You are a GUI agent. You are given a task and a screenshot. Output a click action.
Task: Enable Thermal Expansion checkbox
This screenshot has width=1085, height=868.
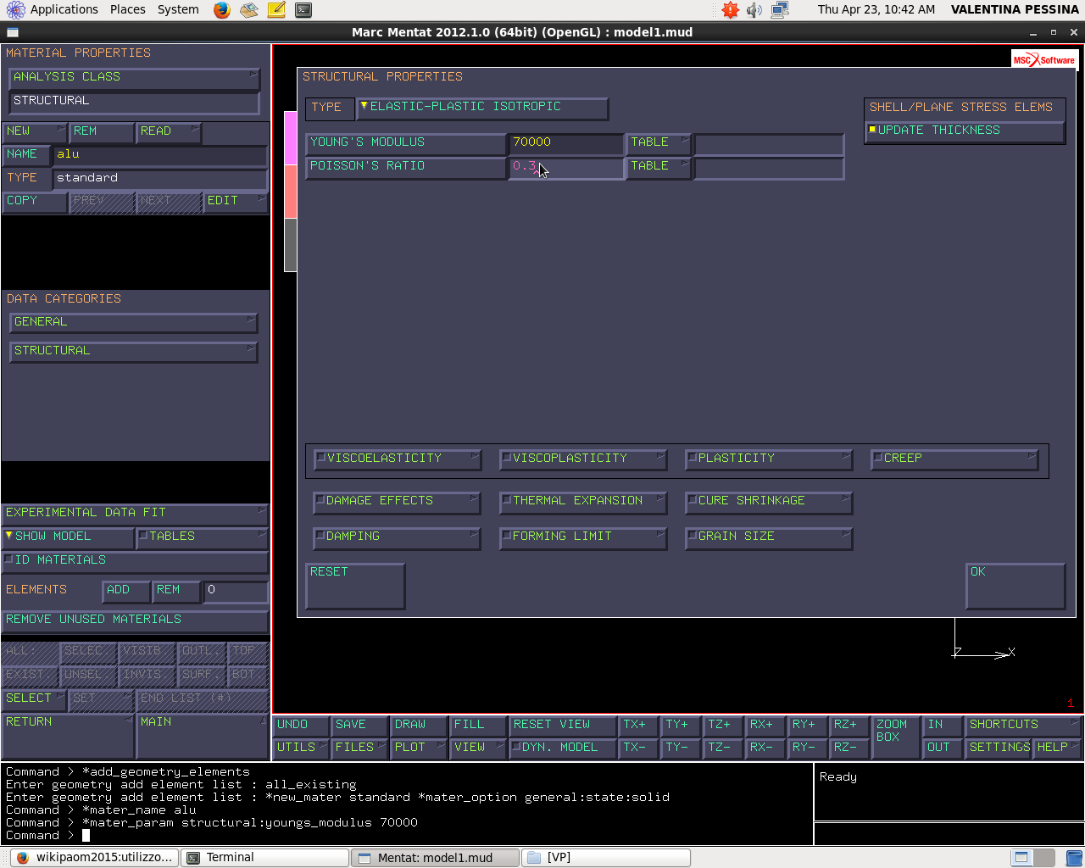click(x=582, y=502)
